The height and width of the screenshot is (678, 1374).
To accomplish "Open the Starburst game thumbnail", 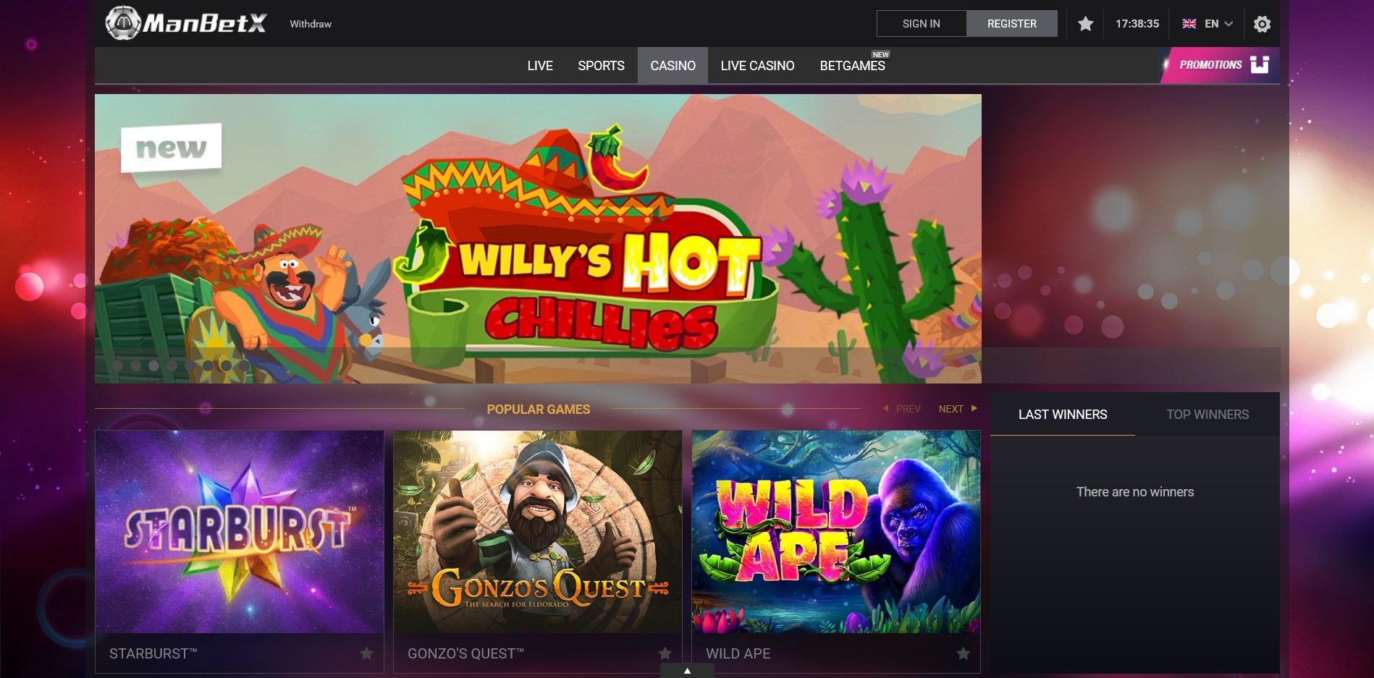I will [240, 532].
